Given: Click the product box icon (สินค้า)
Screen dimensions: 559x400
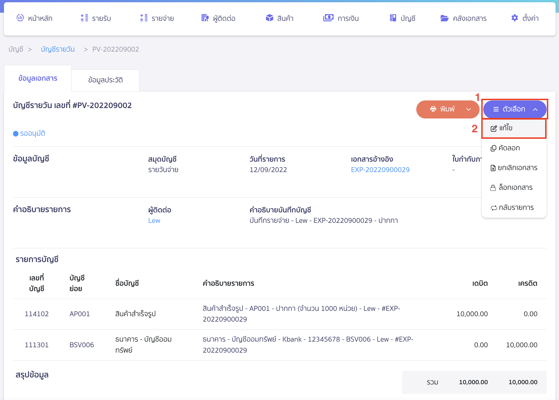Looking at the screenshot, I should click(269, 18).
